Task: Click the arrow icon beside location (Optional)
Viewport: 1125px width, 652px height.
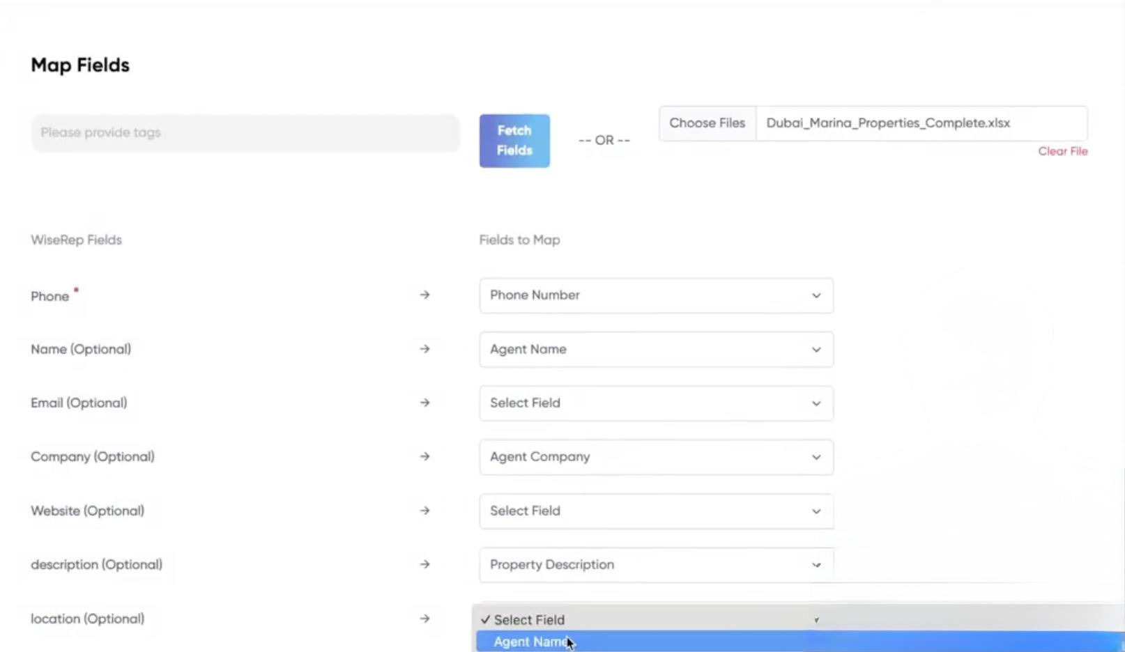Action: [424, 619]
